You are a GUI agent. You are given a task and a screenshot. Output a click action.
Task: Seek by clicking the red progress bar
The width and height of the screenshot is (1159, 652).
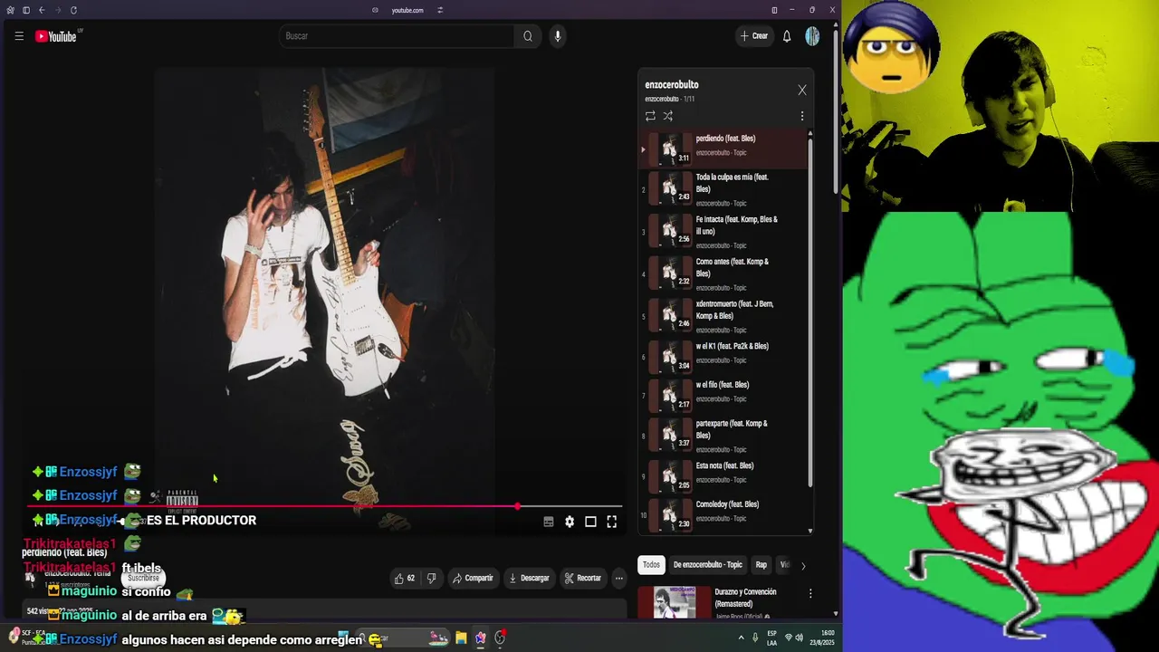[x=272, y=506]
